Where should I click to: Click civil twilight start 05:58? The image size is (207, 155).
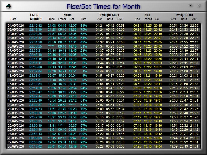click(x=120, y=25)
